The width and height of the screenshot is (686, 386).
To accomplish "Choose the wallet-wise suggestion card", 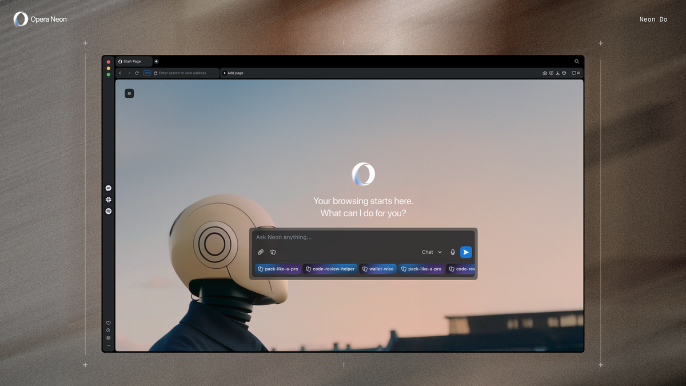I will point(378,269).
